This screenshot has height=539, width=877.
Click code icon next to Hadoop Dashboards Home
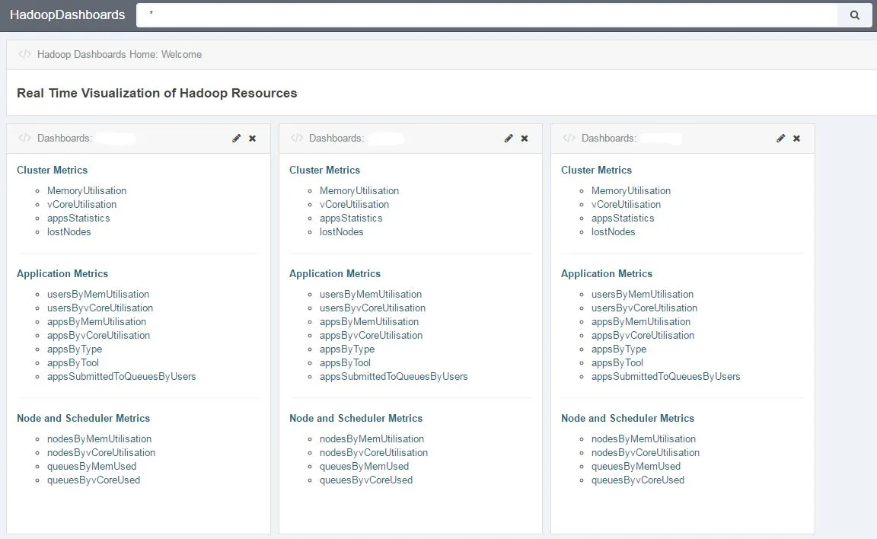pyautogui.click(x=24, y=54)
